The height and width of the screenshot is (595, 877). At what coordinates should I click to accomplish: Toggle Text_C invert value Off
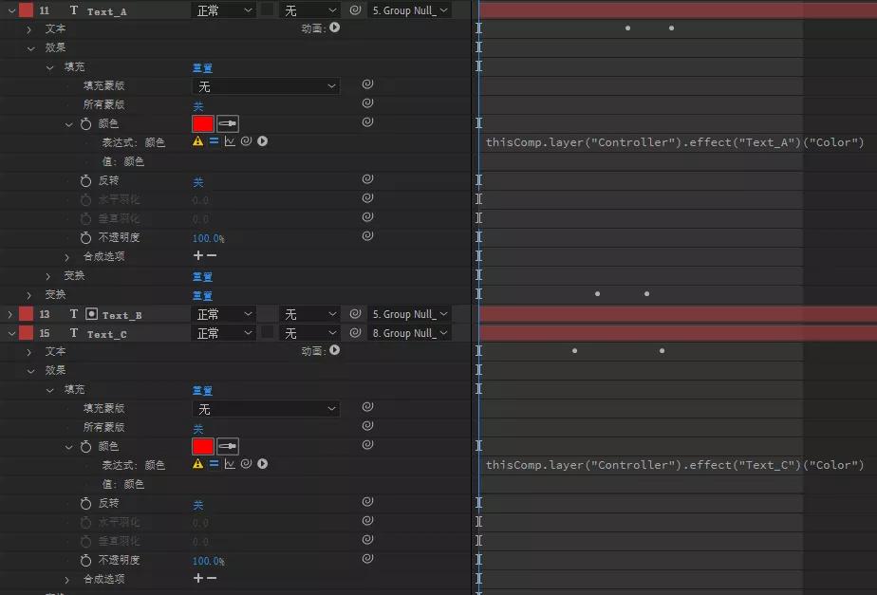pos(198,505)
